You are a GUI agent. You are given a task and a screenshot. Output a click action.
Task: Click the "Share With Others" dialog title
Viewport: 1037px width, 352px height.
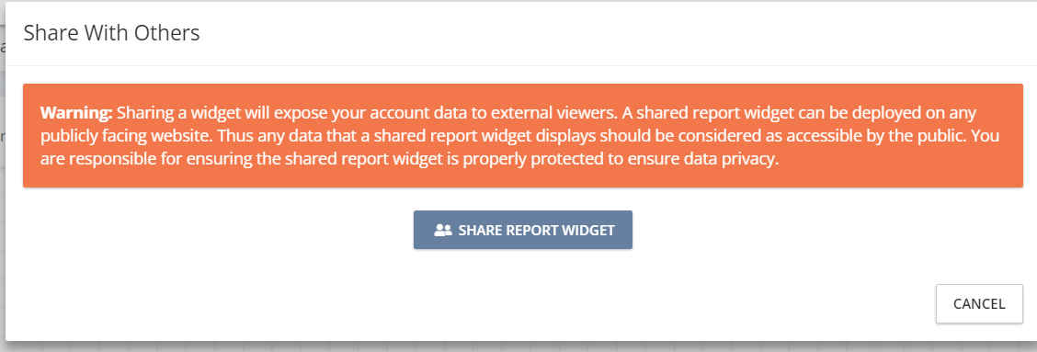pyautogui.click(x=112, y=33)
